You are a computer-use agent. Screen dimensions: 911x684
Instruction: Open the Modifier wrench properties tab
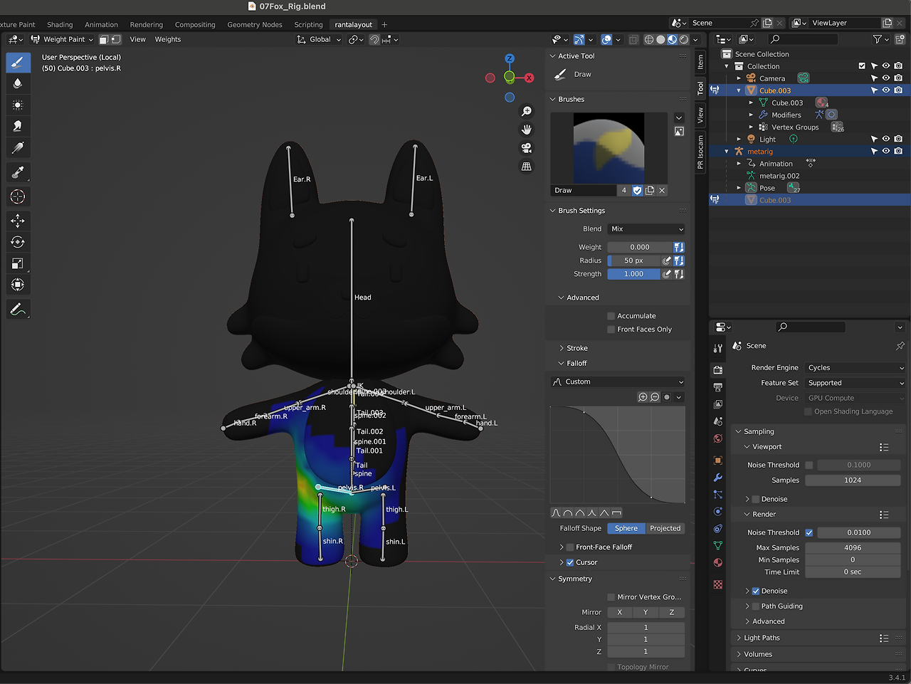click(x=717, y=478)
